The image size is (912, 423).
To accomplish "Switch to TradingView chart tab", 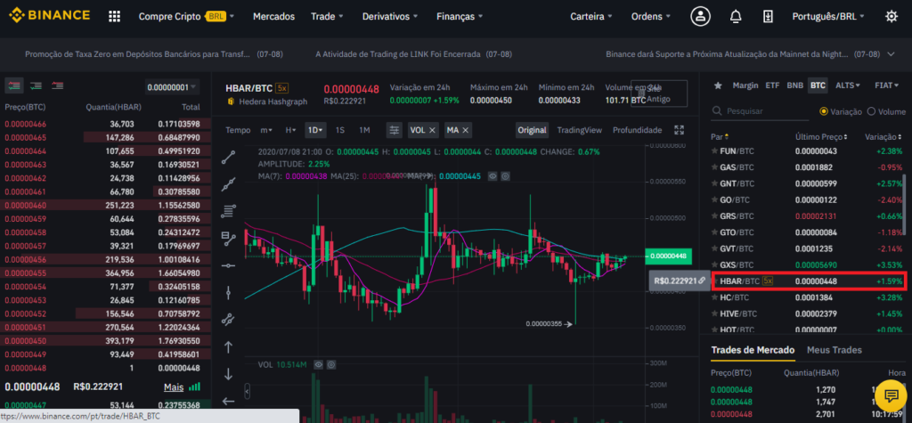I will coord(579,130).
